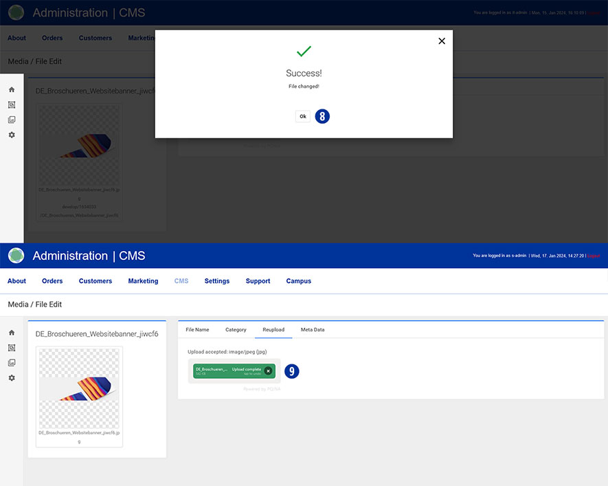
Task: Open the Settings menu in the navigation bar
Action: (217, 281)
